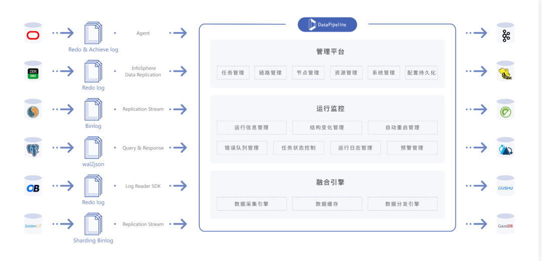
Task: Click the OceanBase OB database icon
Action: click(x=33, y=186)
